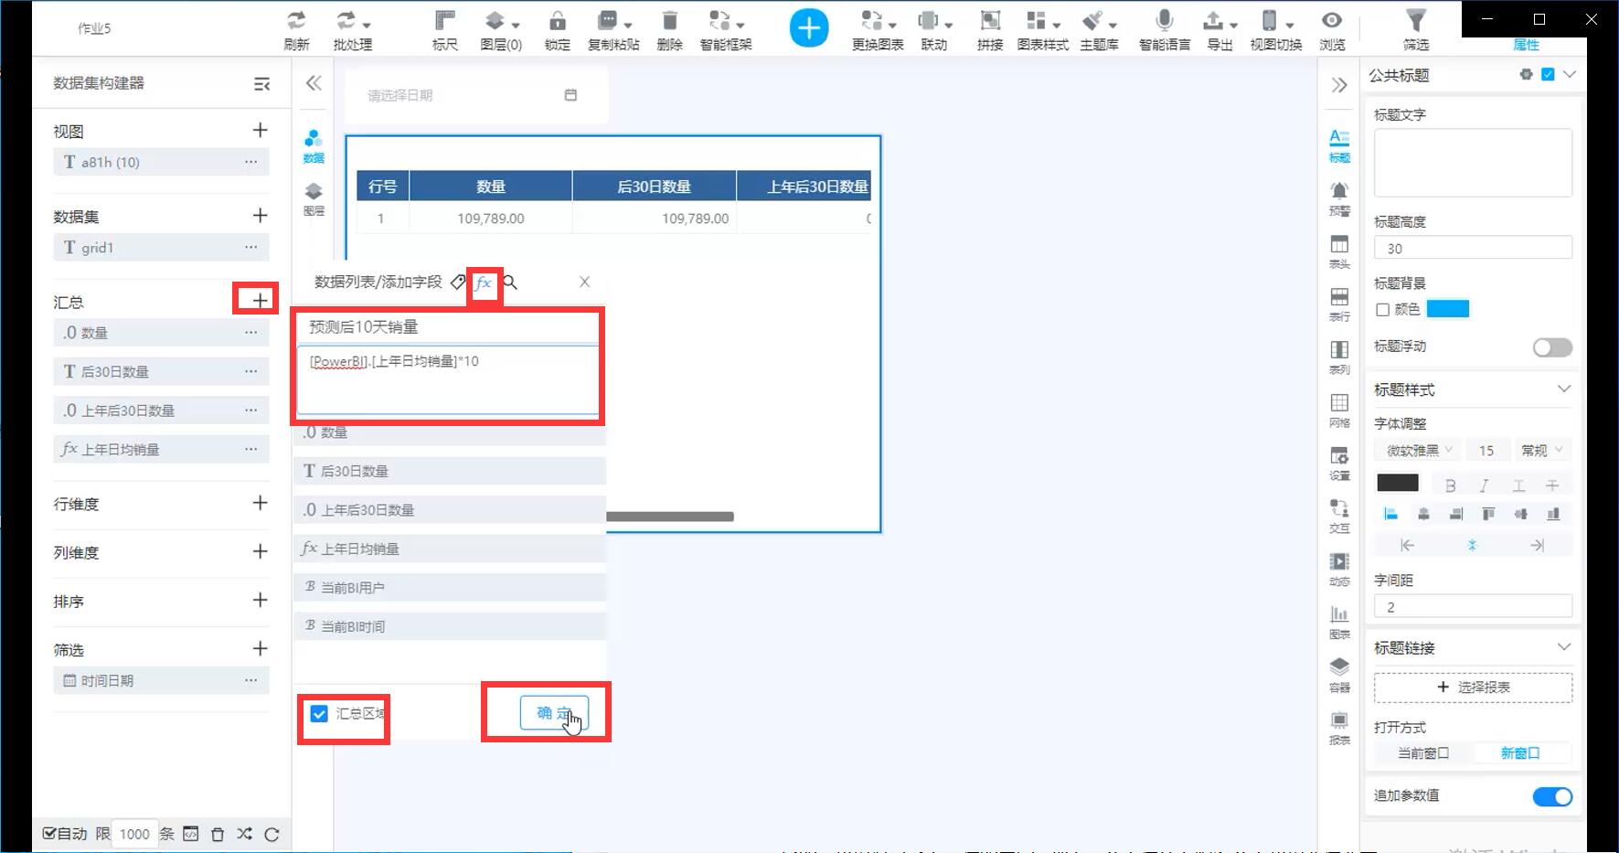Open the 表列 table column tab
Viewport: 1619px width, 853px height.
[1339, 357]
